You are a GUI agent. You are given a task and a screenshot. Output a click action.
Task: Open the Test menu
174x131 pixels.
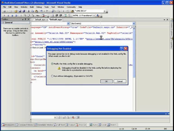(x=53, y=7)
